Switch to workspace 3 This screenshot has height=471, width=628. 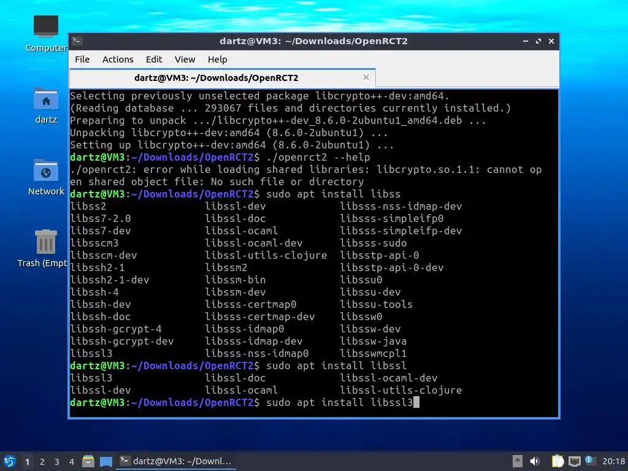[x=57, y=462]
